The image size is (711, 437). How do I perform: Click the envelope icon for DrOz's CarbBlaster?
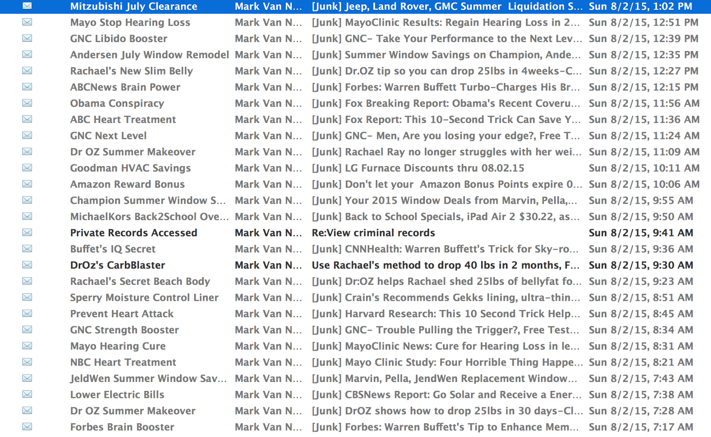point(27,265)
